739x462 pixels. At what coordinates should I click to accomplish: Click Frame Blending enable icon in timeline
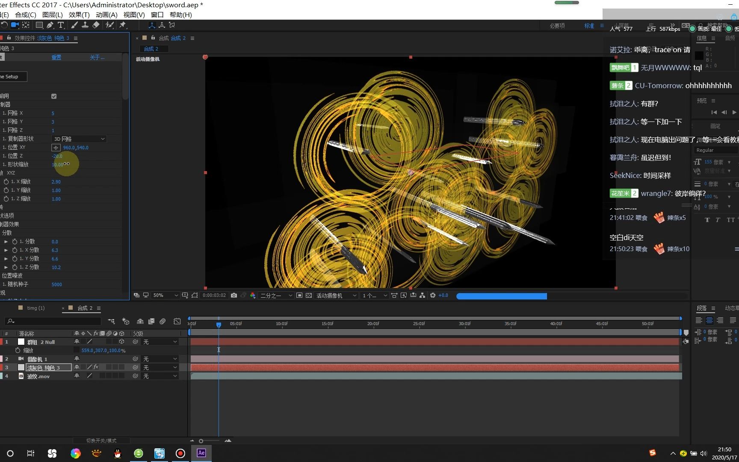coord(151,321)
